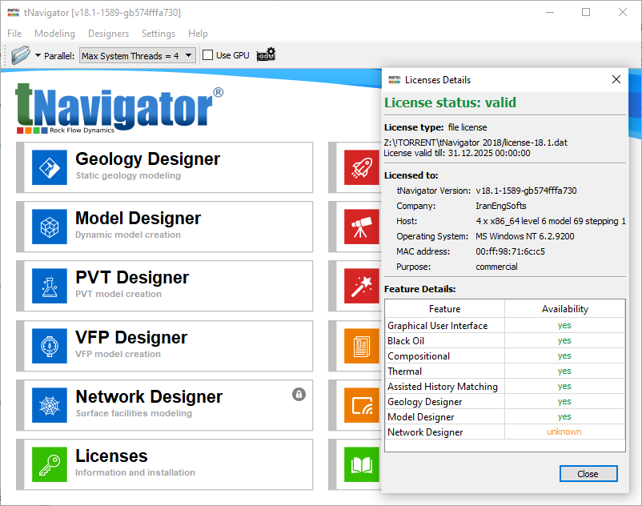Open the green book manual icon
The image size is (642, 506).
[x=362, y=464]
